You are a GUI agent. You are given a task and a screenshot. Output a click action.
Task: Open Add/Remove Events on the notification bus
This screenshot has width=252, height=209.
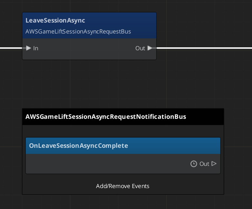tap(122, 186)
